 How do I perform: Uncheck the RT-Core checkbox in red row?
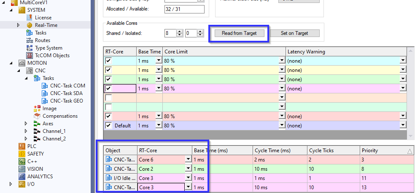(108, 116)
